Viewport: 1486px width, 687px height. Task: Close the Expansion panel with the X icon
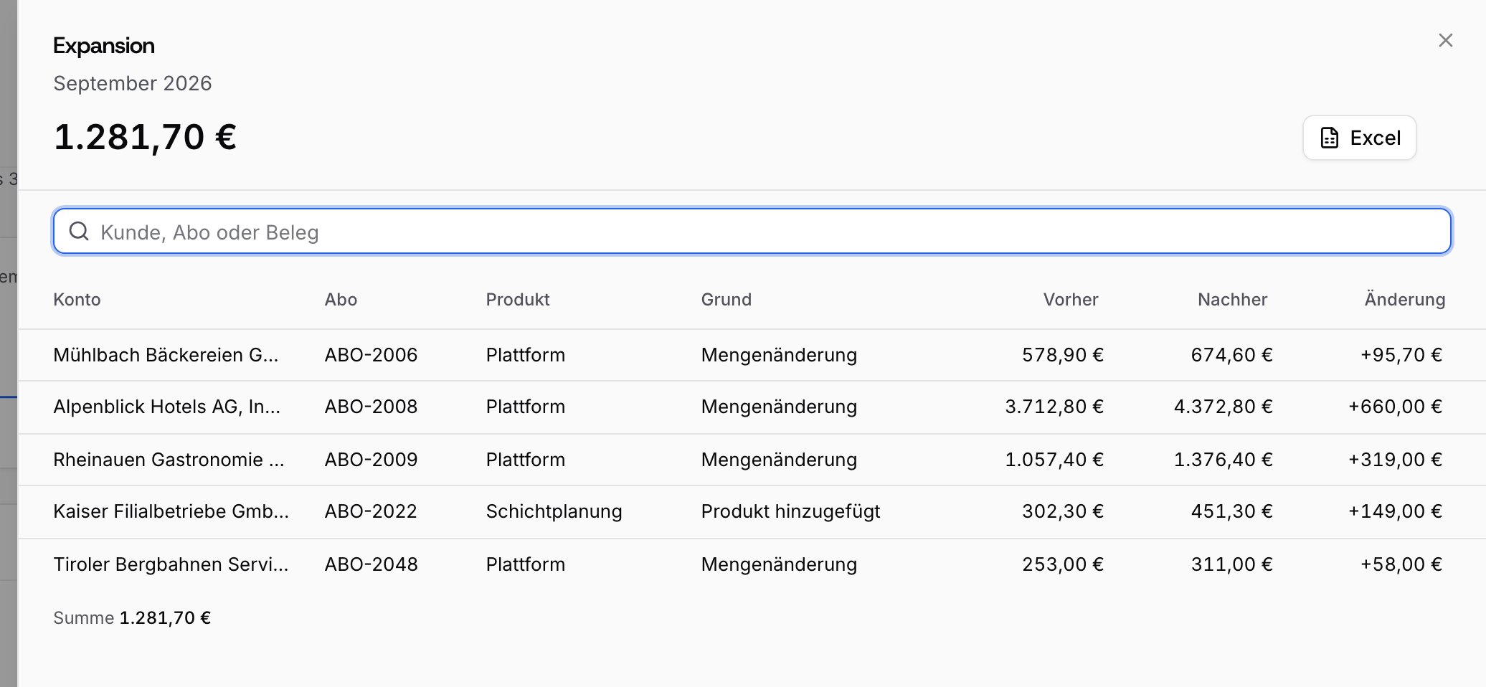tap(1445, 40)
